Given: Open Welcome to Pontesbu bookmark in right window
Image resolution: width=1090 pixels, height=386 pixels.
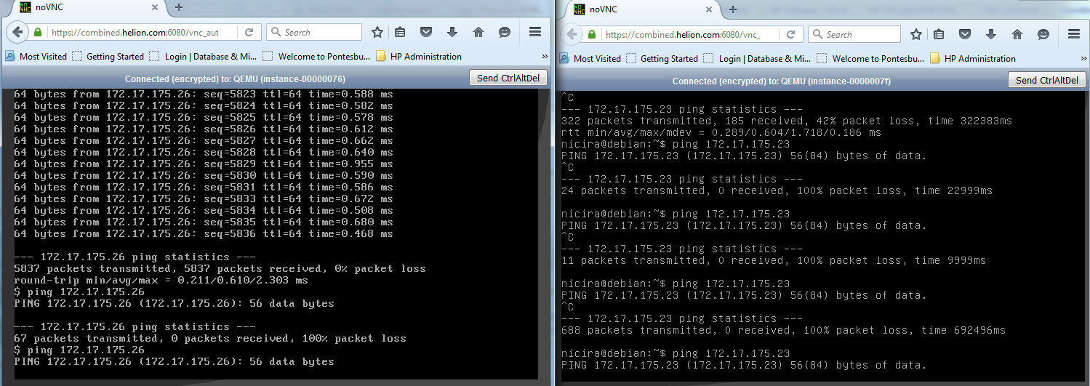Looking at the screenshot, I should [x=870, y=58].
